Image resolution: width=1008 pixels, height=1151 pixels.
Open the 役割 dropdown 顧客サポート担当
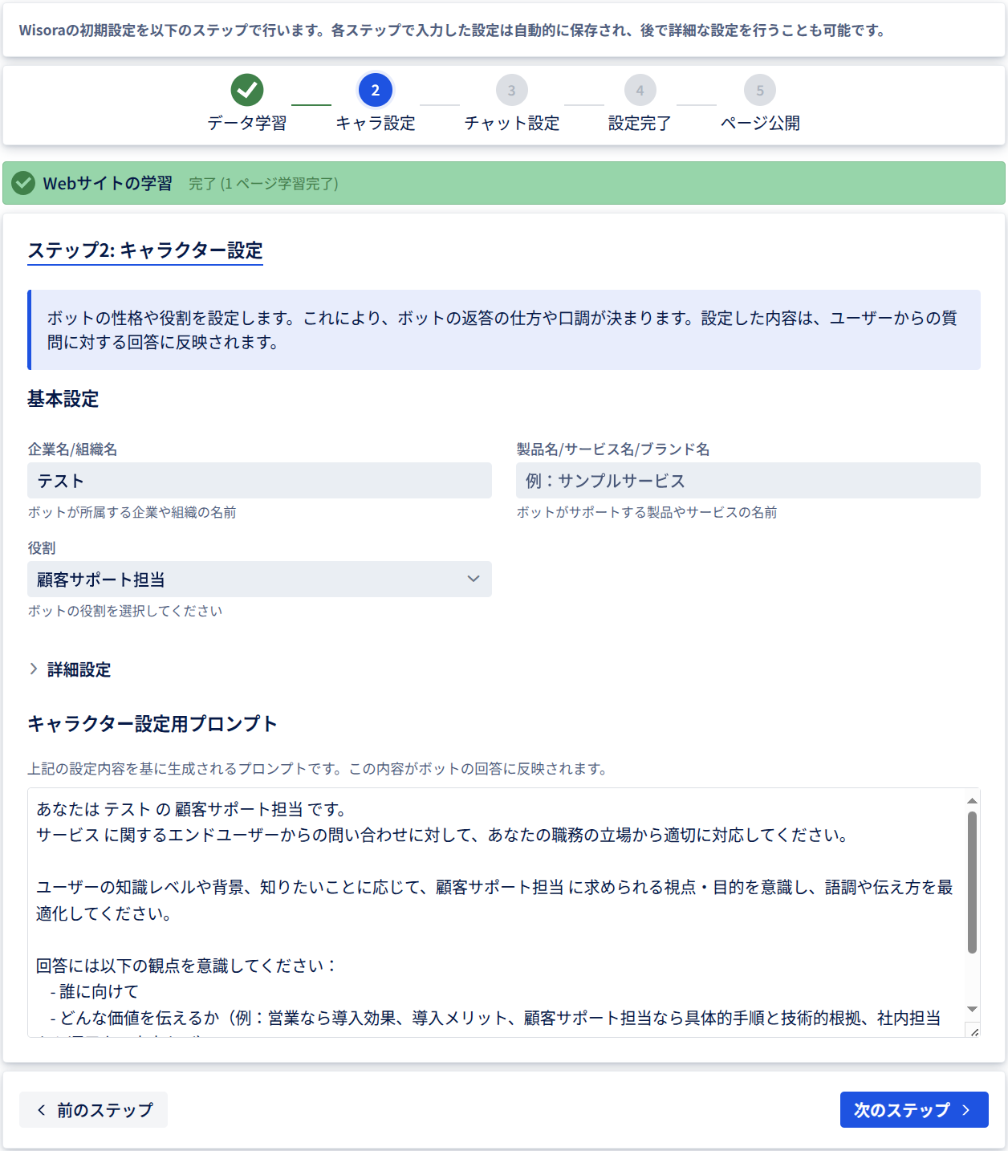pyautogui.click(x=259, y=579)
